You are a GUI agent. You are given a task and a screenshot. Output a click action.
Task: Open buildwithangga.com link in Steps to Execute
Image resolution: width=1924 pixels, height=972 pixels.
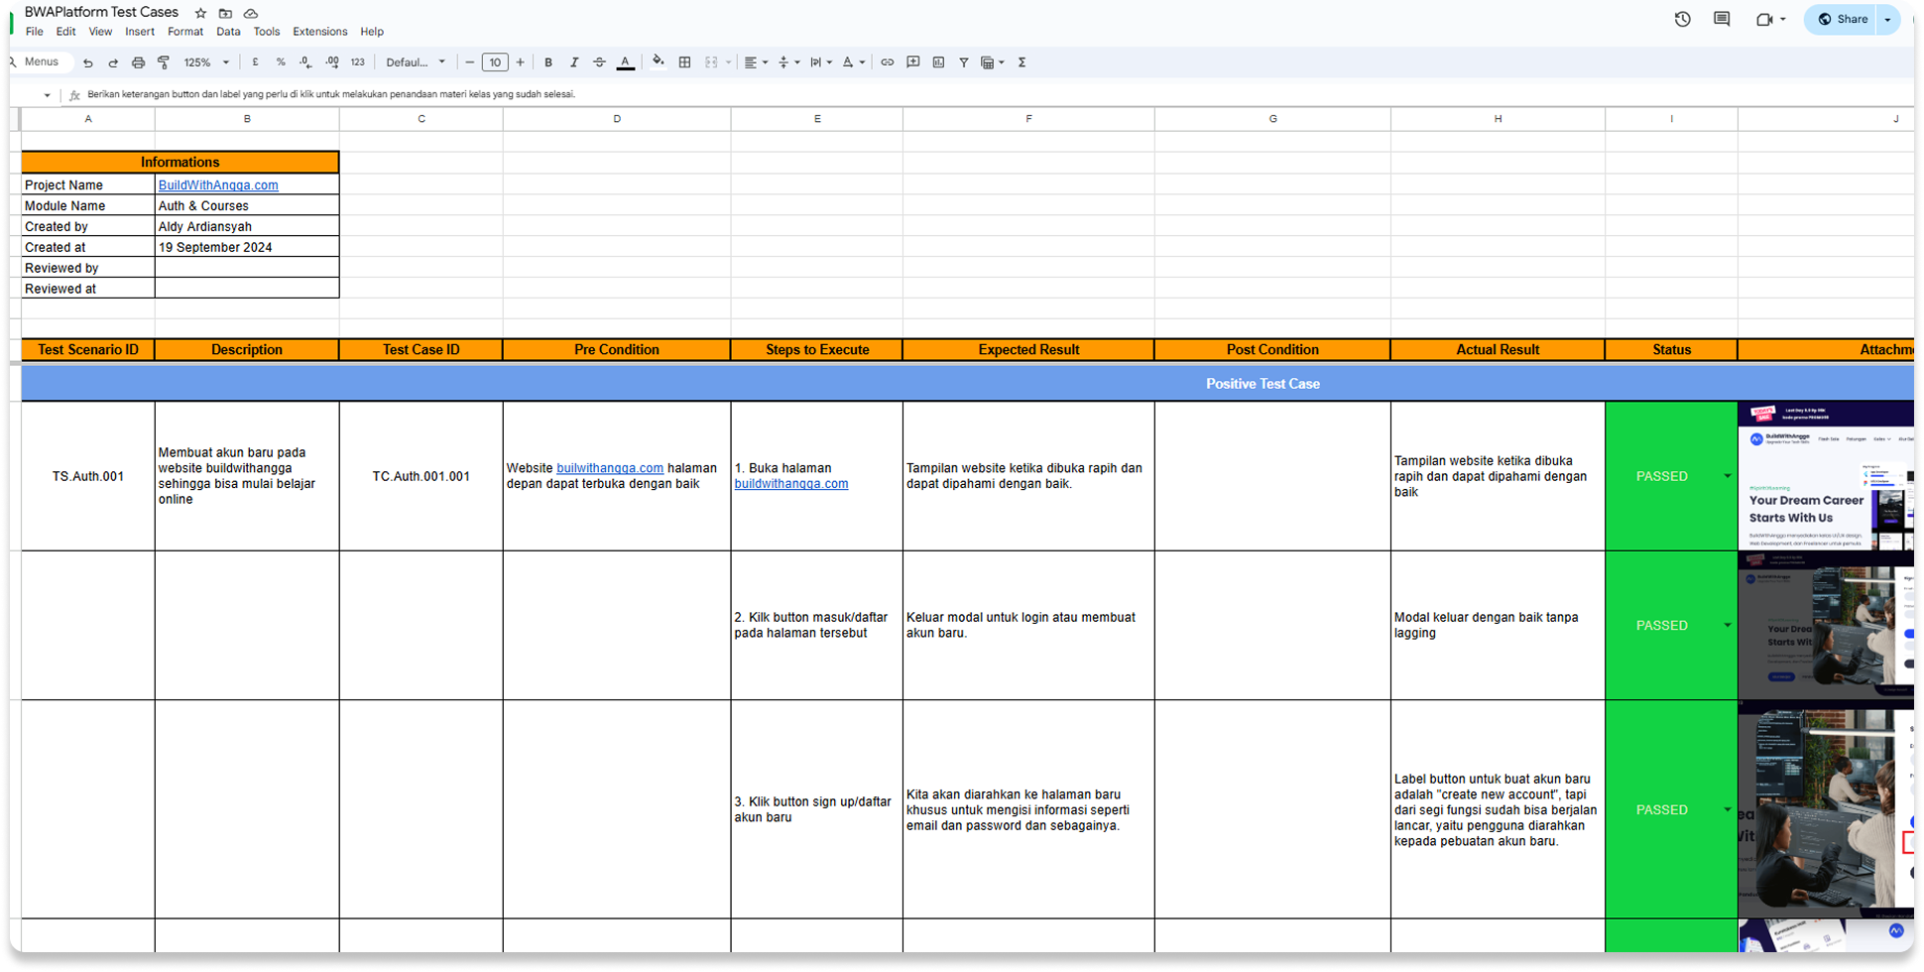(791, 484)
